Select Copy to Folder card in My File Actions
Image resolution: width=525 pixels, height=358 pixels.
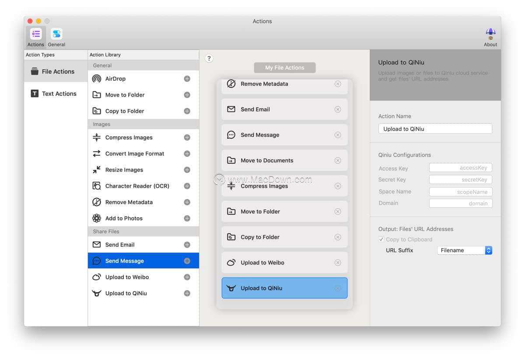pyautogui.click(x=285, y=237)
